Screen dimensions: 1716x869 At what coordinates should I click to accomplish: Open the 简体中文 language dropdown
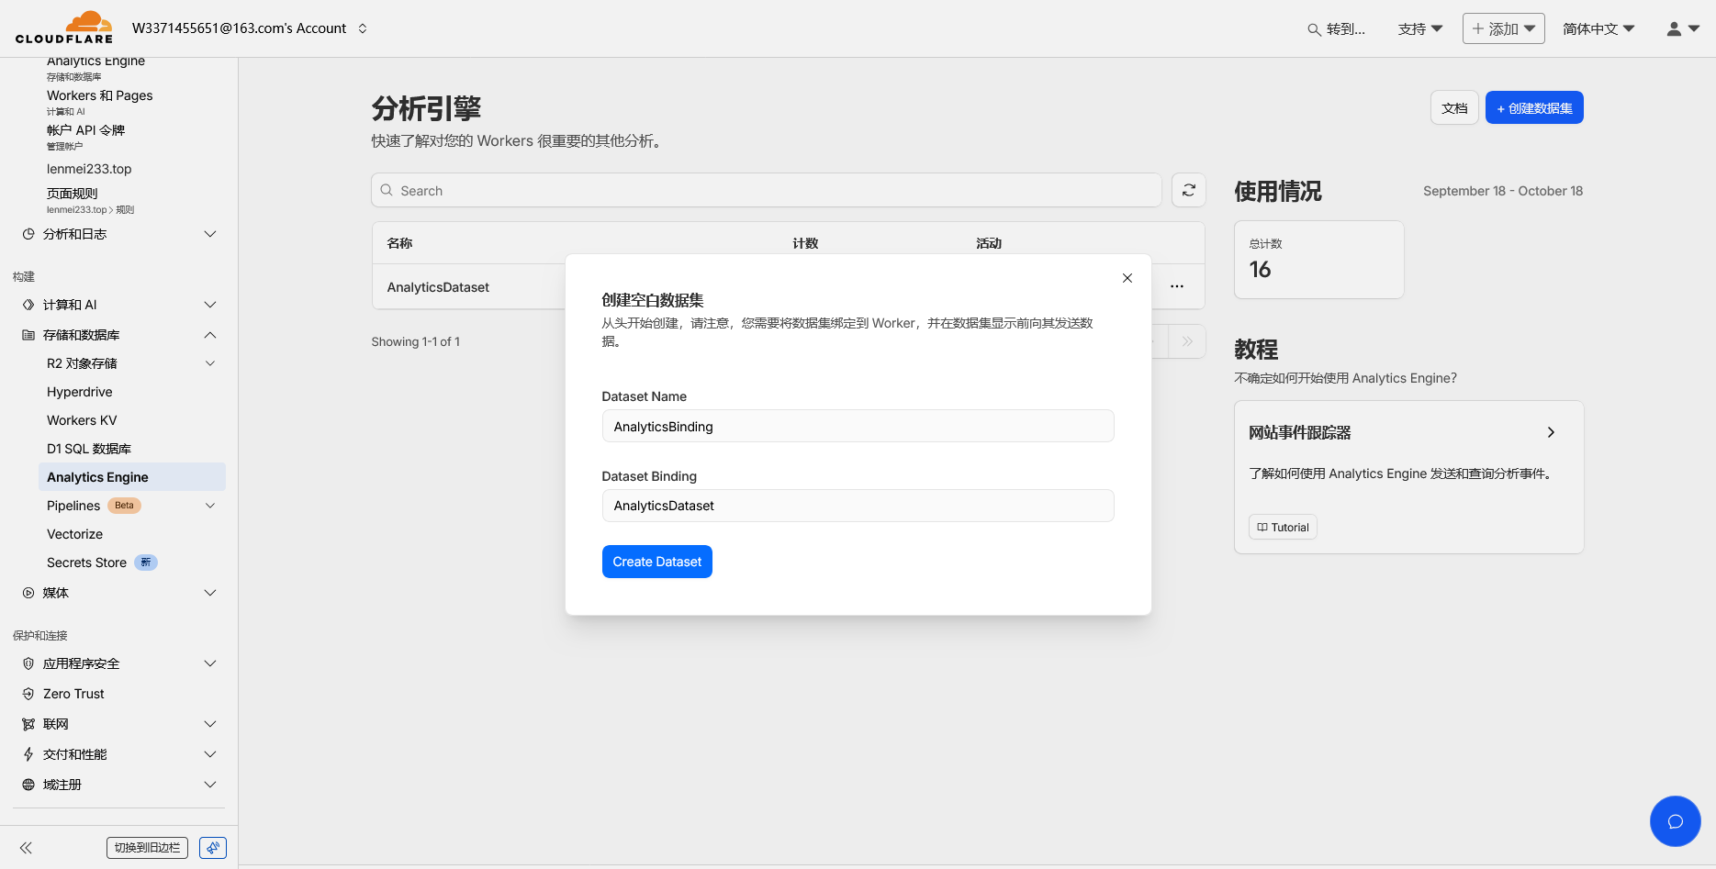1598,28
